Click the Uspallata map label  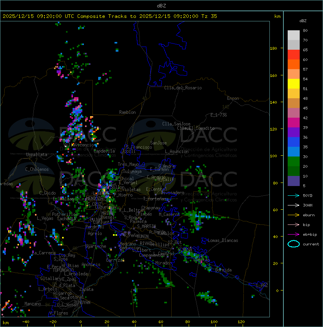(36, 155)
